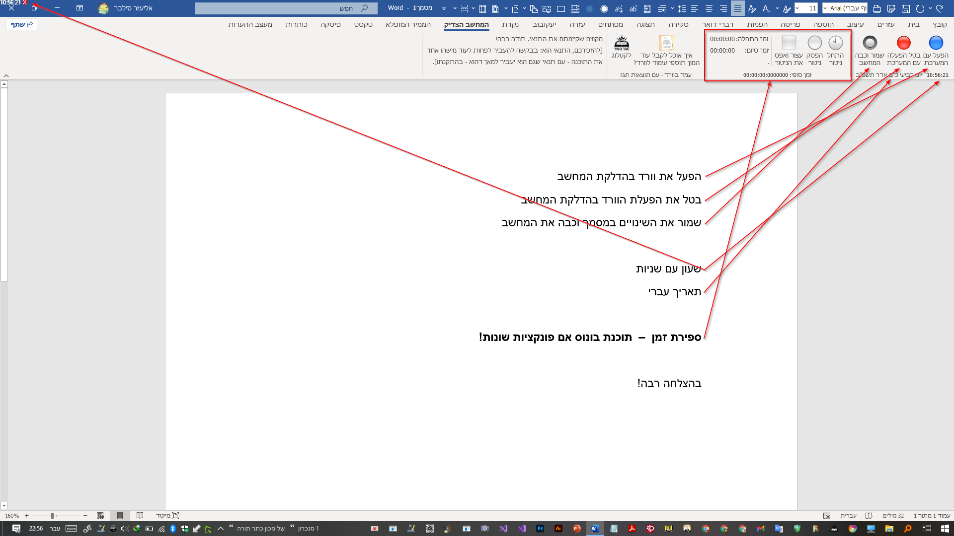Click the save icon in the quick access toolbar
954x536 pixels.
click(x=906, y=8)
